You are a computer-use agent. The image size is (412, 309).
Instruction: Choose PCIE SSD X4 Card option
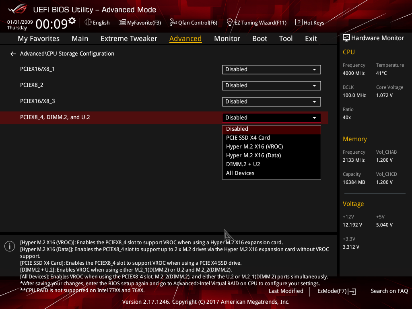[x=272, y=138]
